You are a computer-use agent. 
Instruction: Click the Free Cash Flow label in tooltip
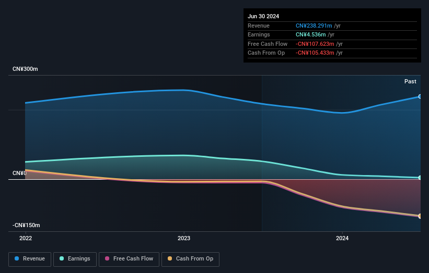point(268,44)
